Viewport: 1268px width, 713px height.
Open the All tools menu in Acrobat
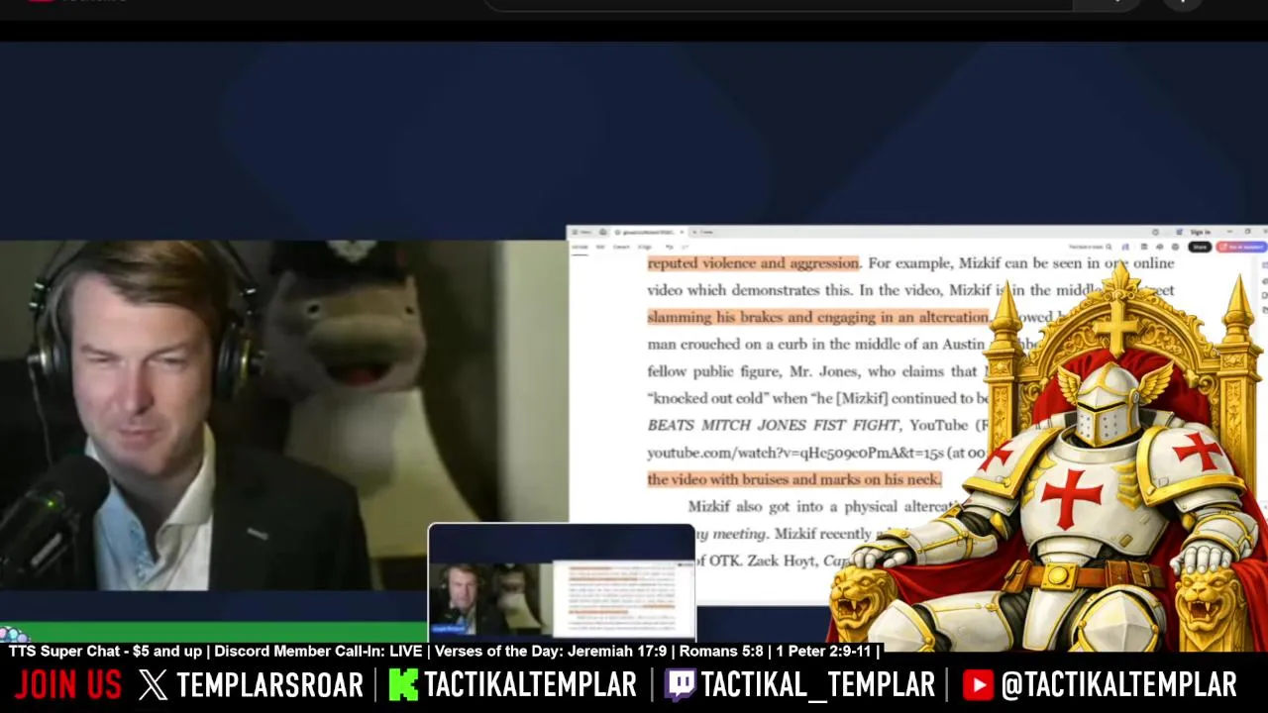(580, 247)
